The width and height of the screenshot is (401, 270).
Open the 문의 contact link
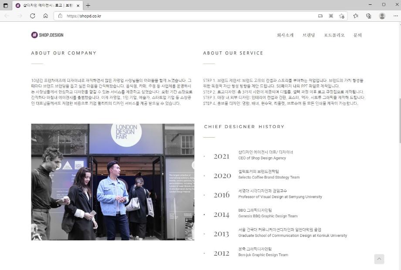(x=357, y=35)
